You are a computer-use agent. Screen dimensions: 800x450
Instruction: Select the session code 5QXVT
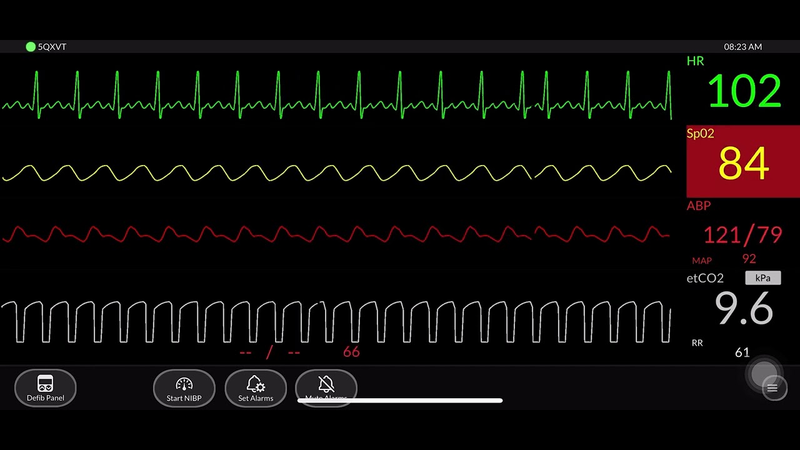tap(52, 47)
